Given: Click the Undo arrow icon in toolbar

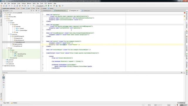Looking at the screenshot, I should click(x=9, y=6).
